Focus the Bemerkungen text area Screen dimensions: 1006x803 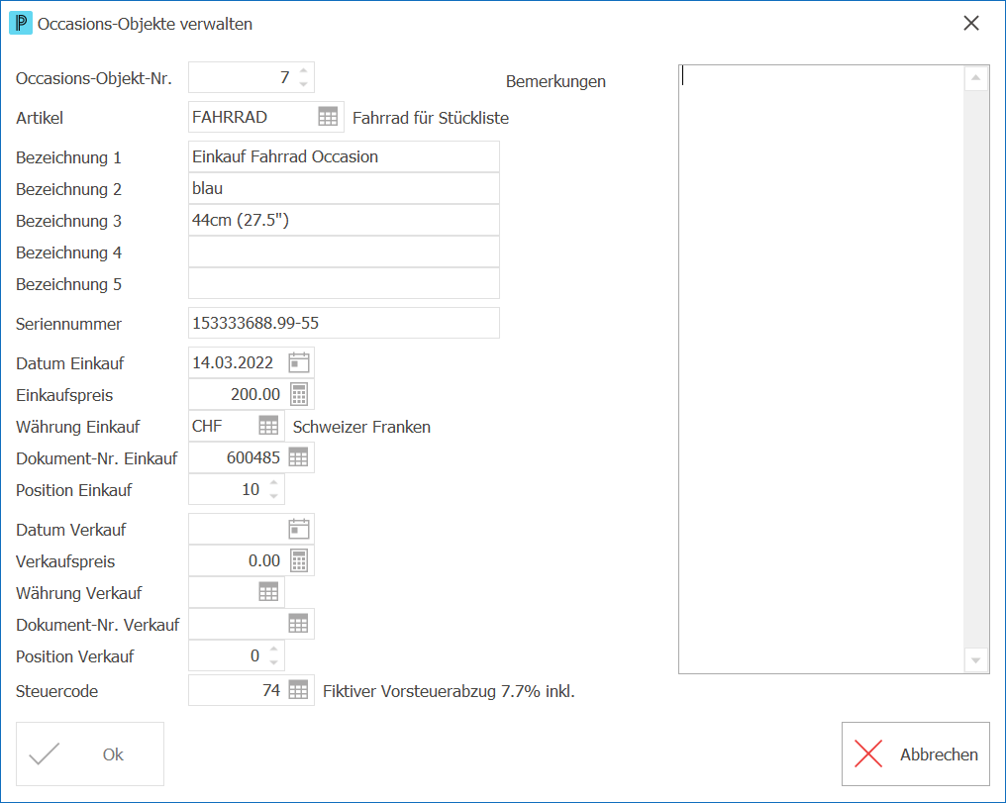coord(822,369)
